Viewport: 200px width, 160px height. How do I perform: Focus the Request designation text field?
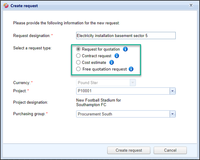pos(126,36)
